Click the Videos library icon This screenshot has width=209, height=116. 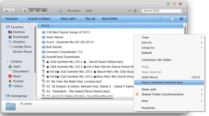10,86
